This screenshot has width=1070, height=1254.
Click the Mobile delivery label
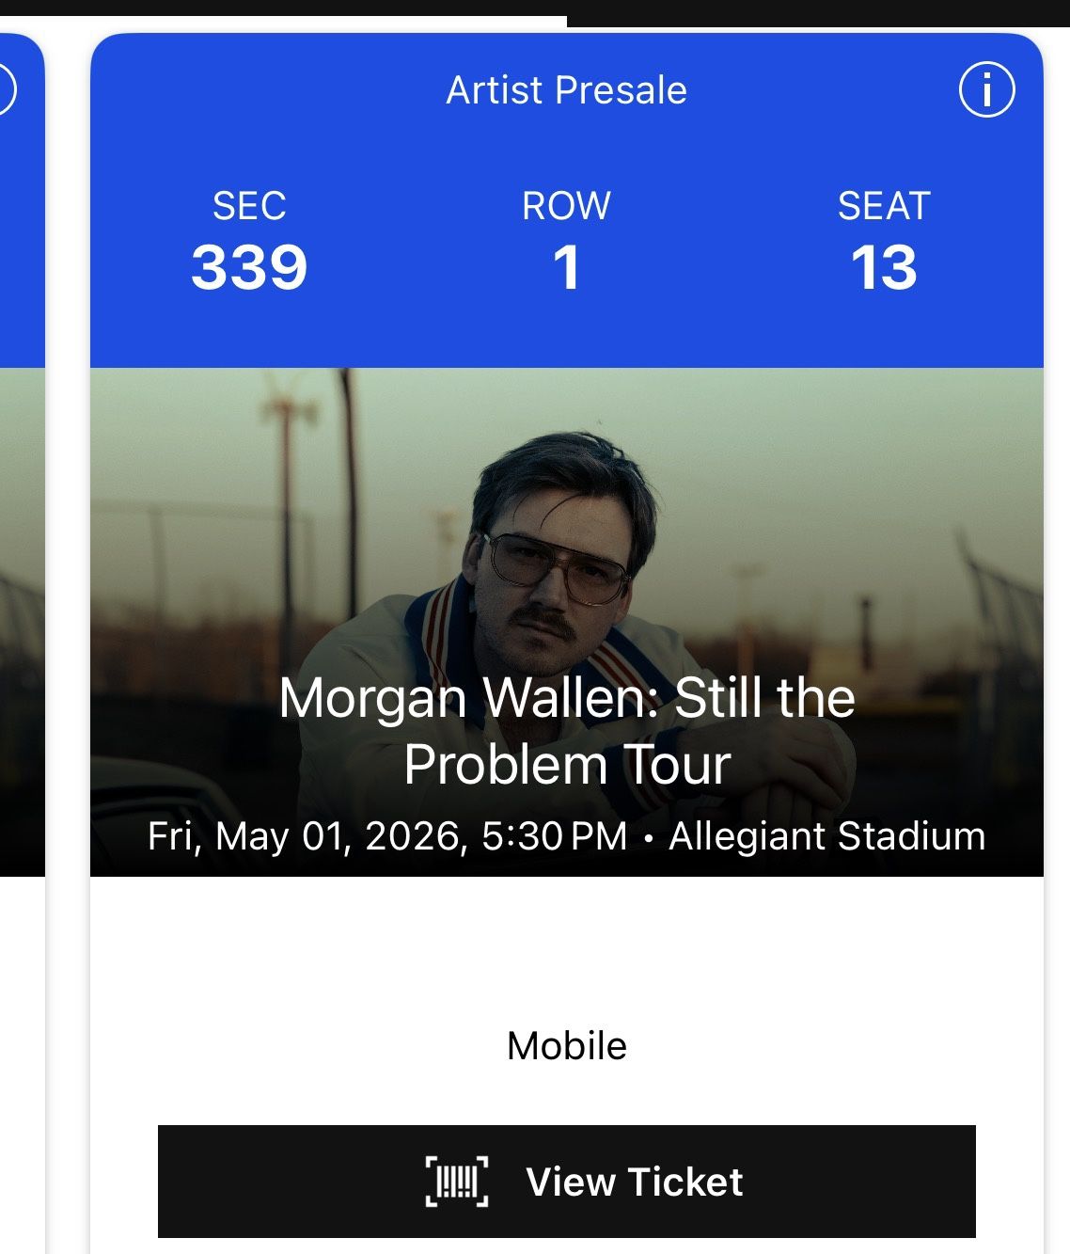(x=566, y=1046)
